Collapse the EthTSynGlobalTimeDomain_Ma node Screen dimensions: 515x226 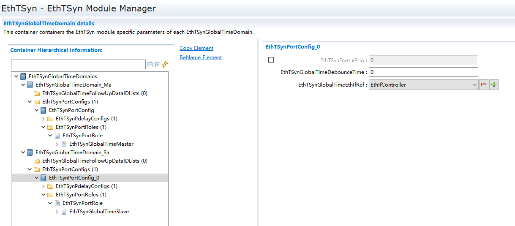click(x=23, y=85)
